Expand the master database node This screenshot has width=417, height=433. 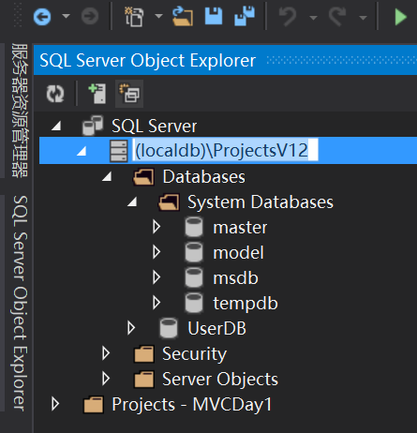click(x=156, y=227)
